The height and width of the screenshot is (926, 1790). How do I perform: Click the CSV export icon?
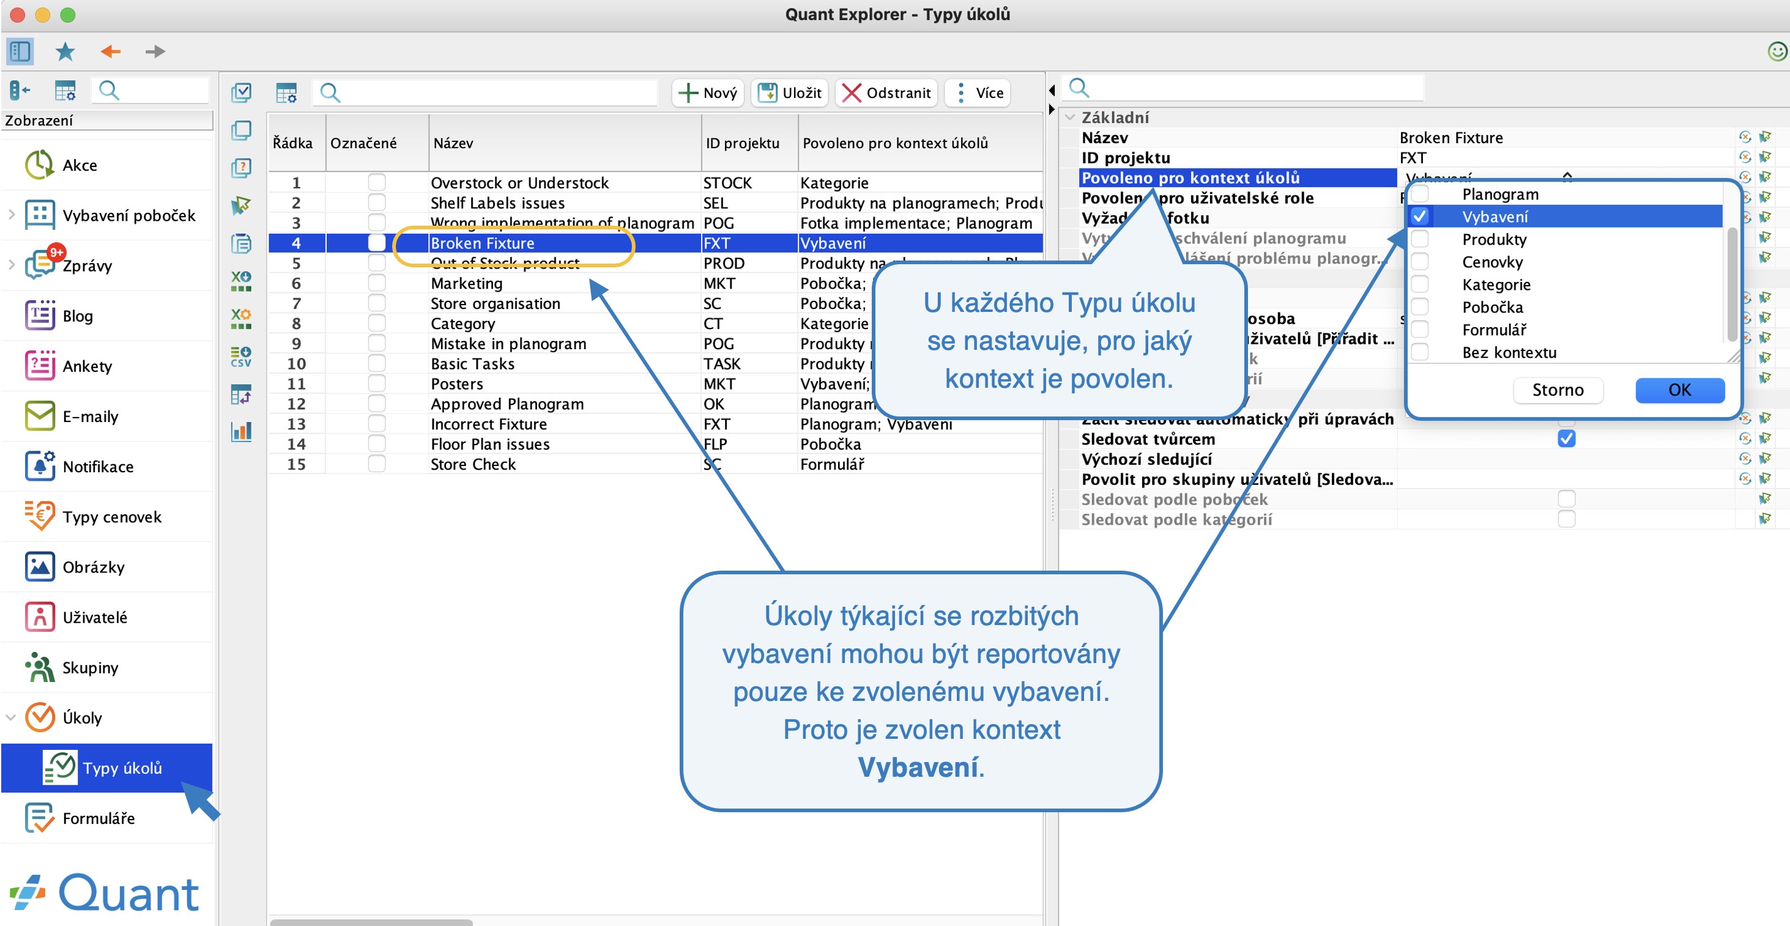coord(241,357)
